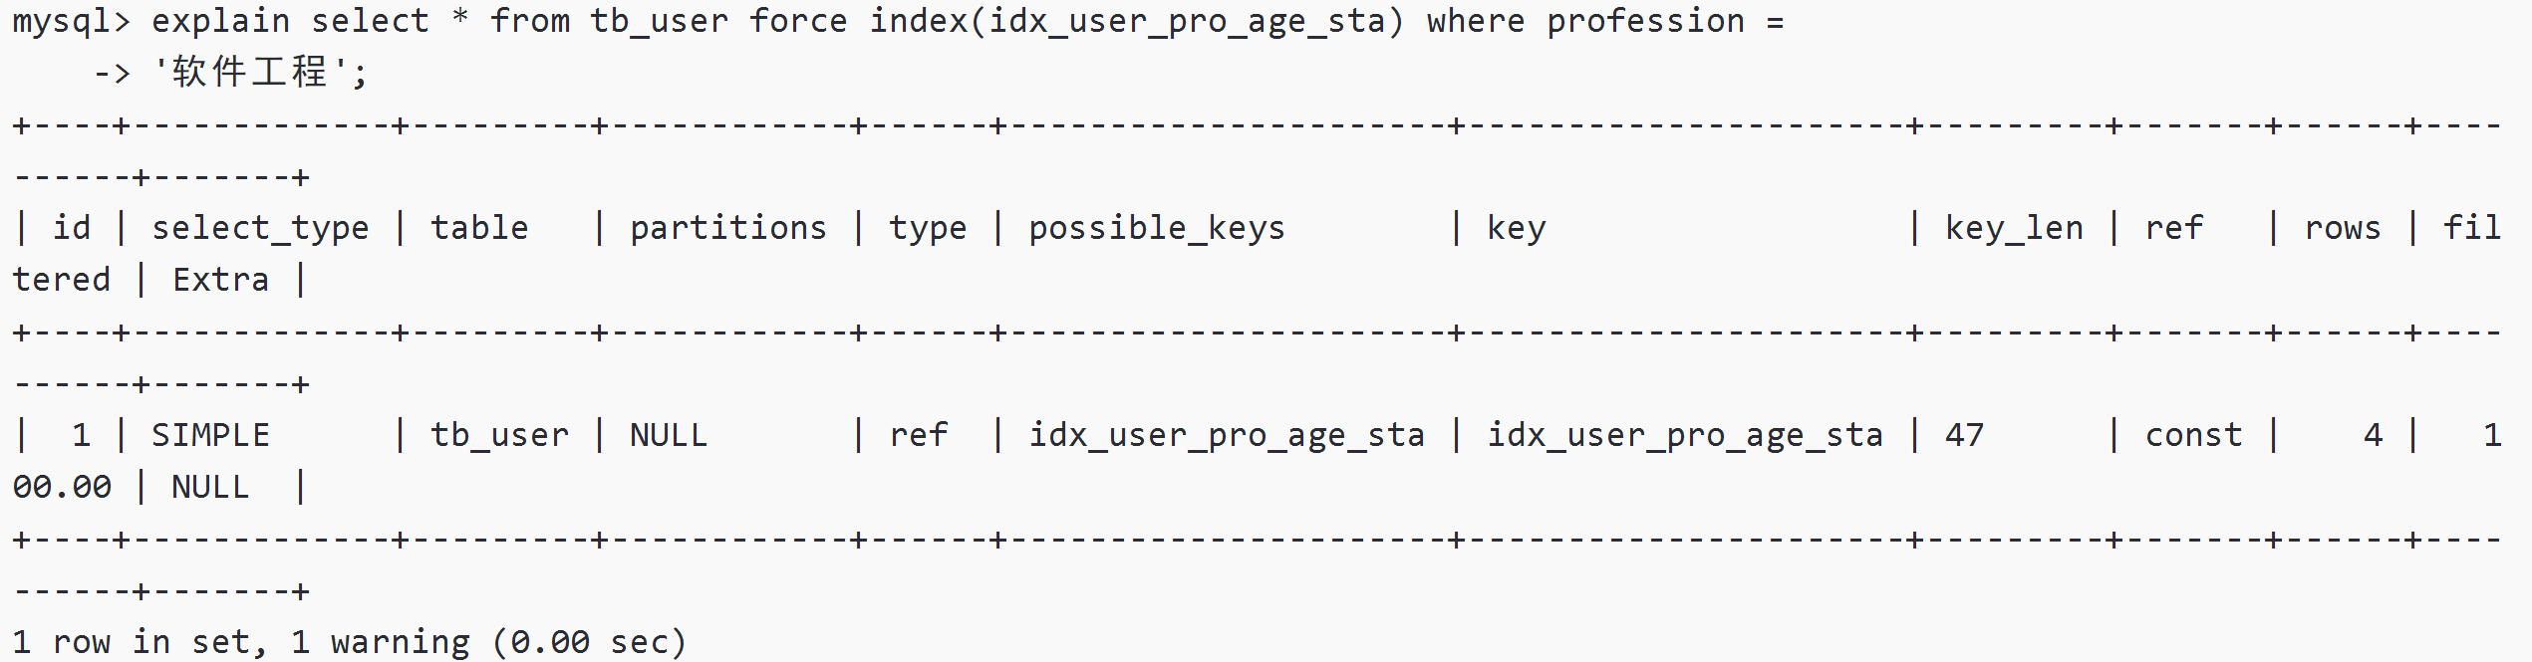The width and height of the screenshot is (2532, 662).
Task: Click the "const" value in ref column
Action: [x=2193, y=435]
